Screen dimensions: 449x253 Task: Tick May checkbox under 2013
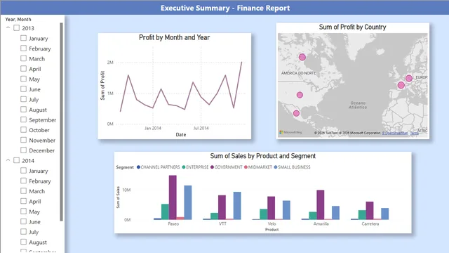pos(23,79)
